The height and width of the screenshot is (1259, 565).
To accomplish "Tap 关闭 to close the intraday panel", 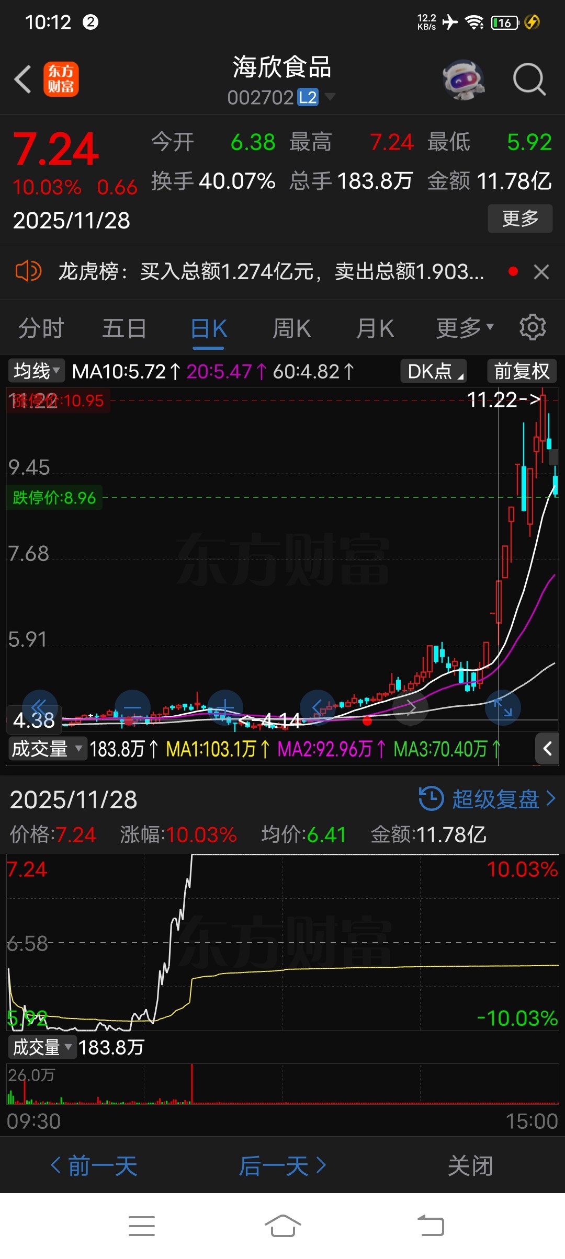I will coord(470,1165).
